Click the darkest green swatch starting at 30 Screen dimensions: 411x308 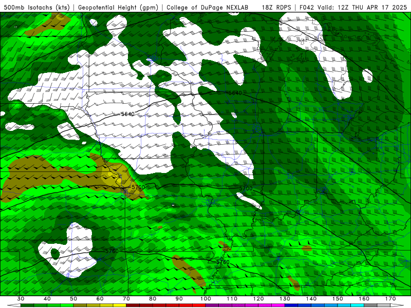coord(27,305)
